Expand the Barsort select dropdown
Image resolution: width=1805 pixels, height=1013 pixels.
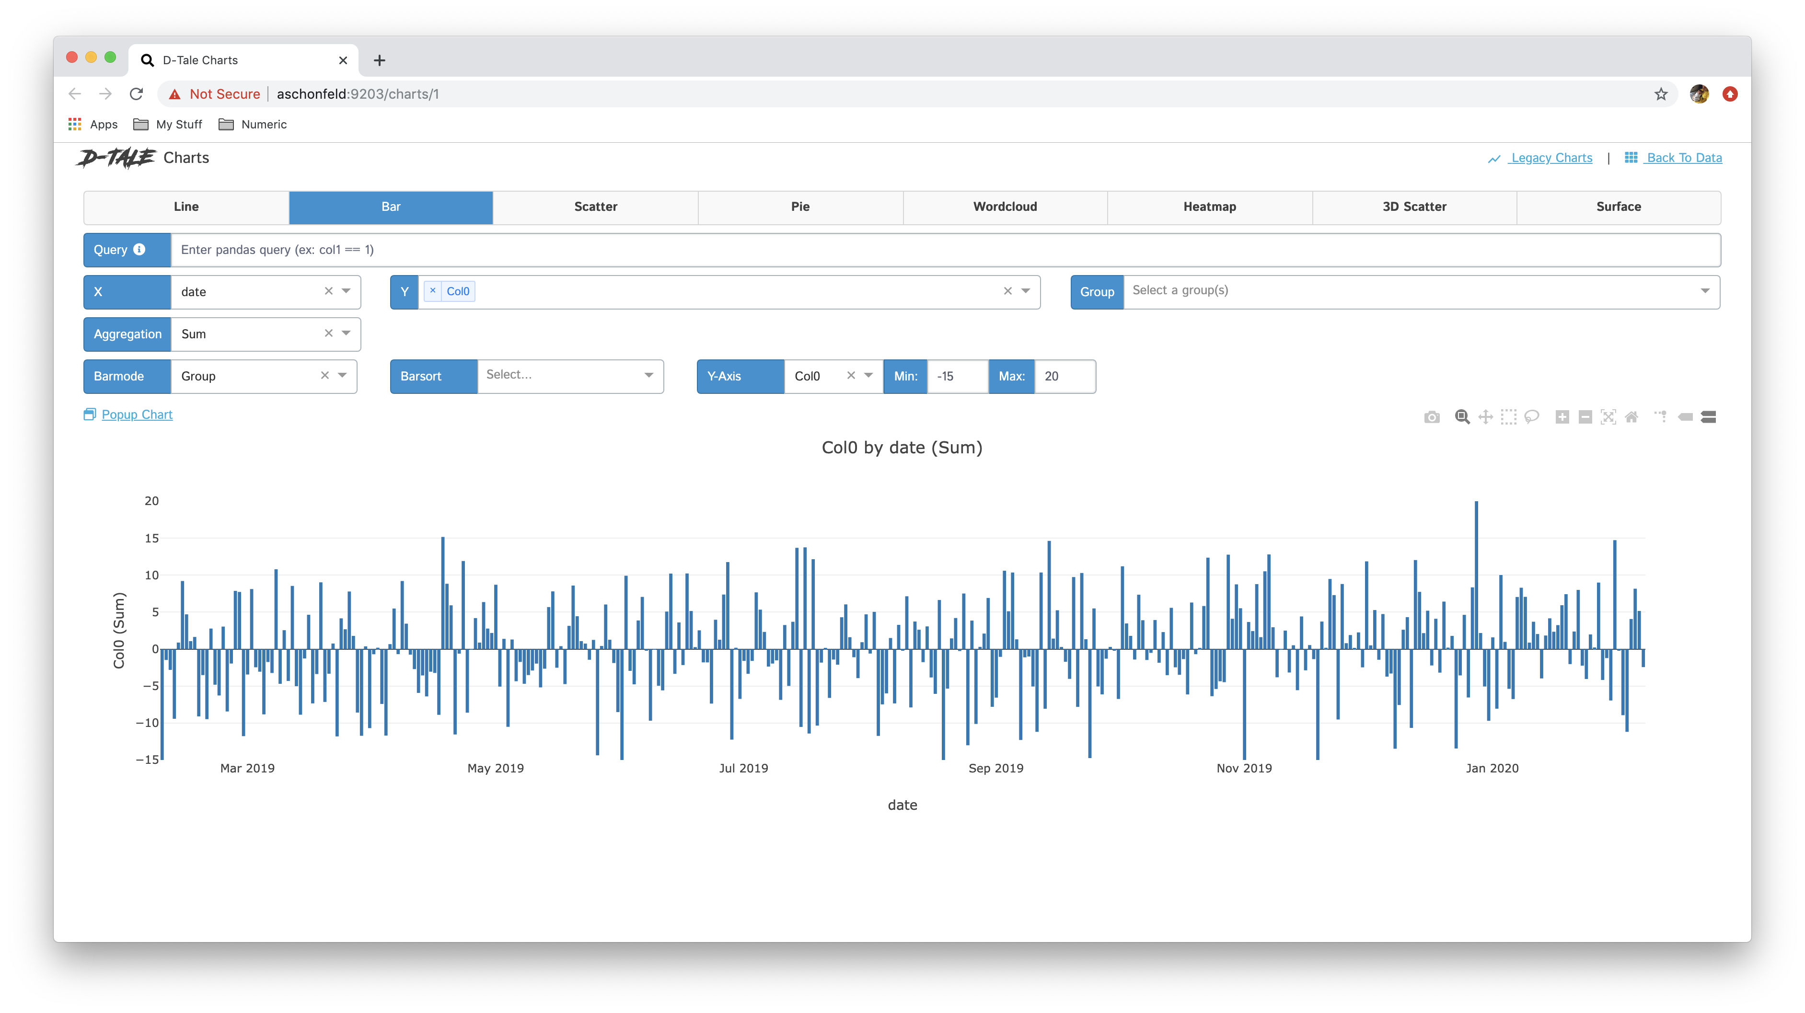coord(649,376)
